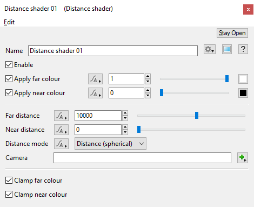This screenshot has height=207, width=254.
Task: Open the node settings gear menu
Action: [x=210, y=49]
